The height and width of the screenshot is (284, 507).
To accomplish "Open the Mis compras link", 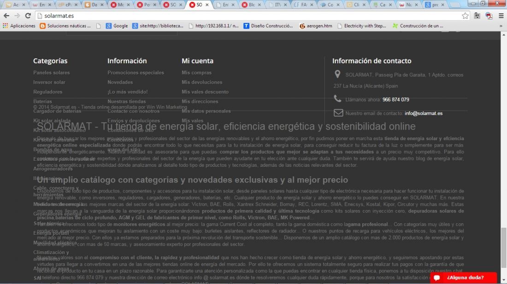I will click(x=197, y=73).
